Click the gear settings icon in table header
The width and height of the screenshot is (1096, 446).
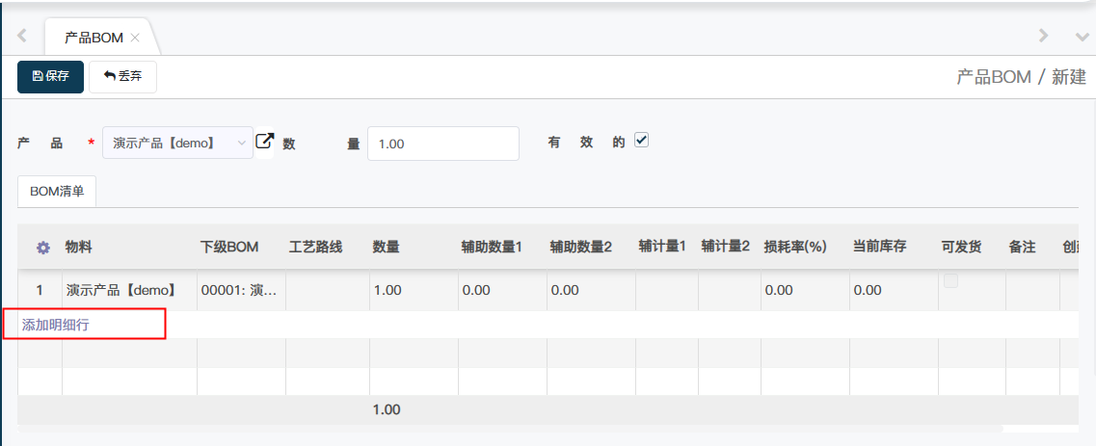[42, 248]
